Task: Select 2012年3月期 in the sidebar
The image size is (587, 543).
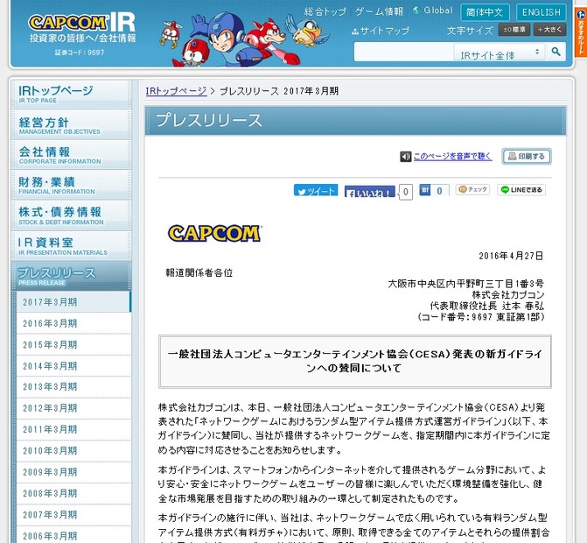Action: pyautogui.click(x=73, y=408)
